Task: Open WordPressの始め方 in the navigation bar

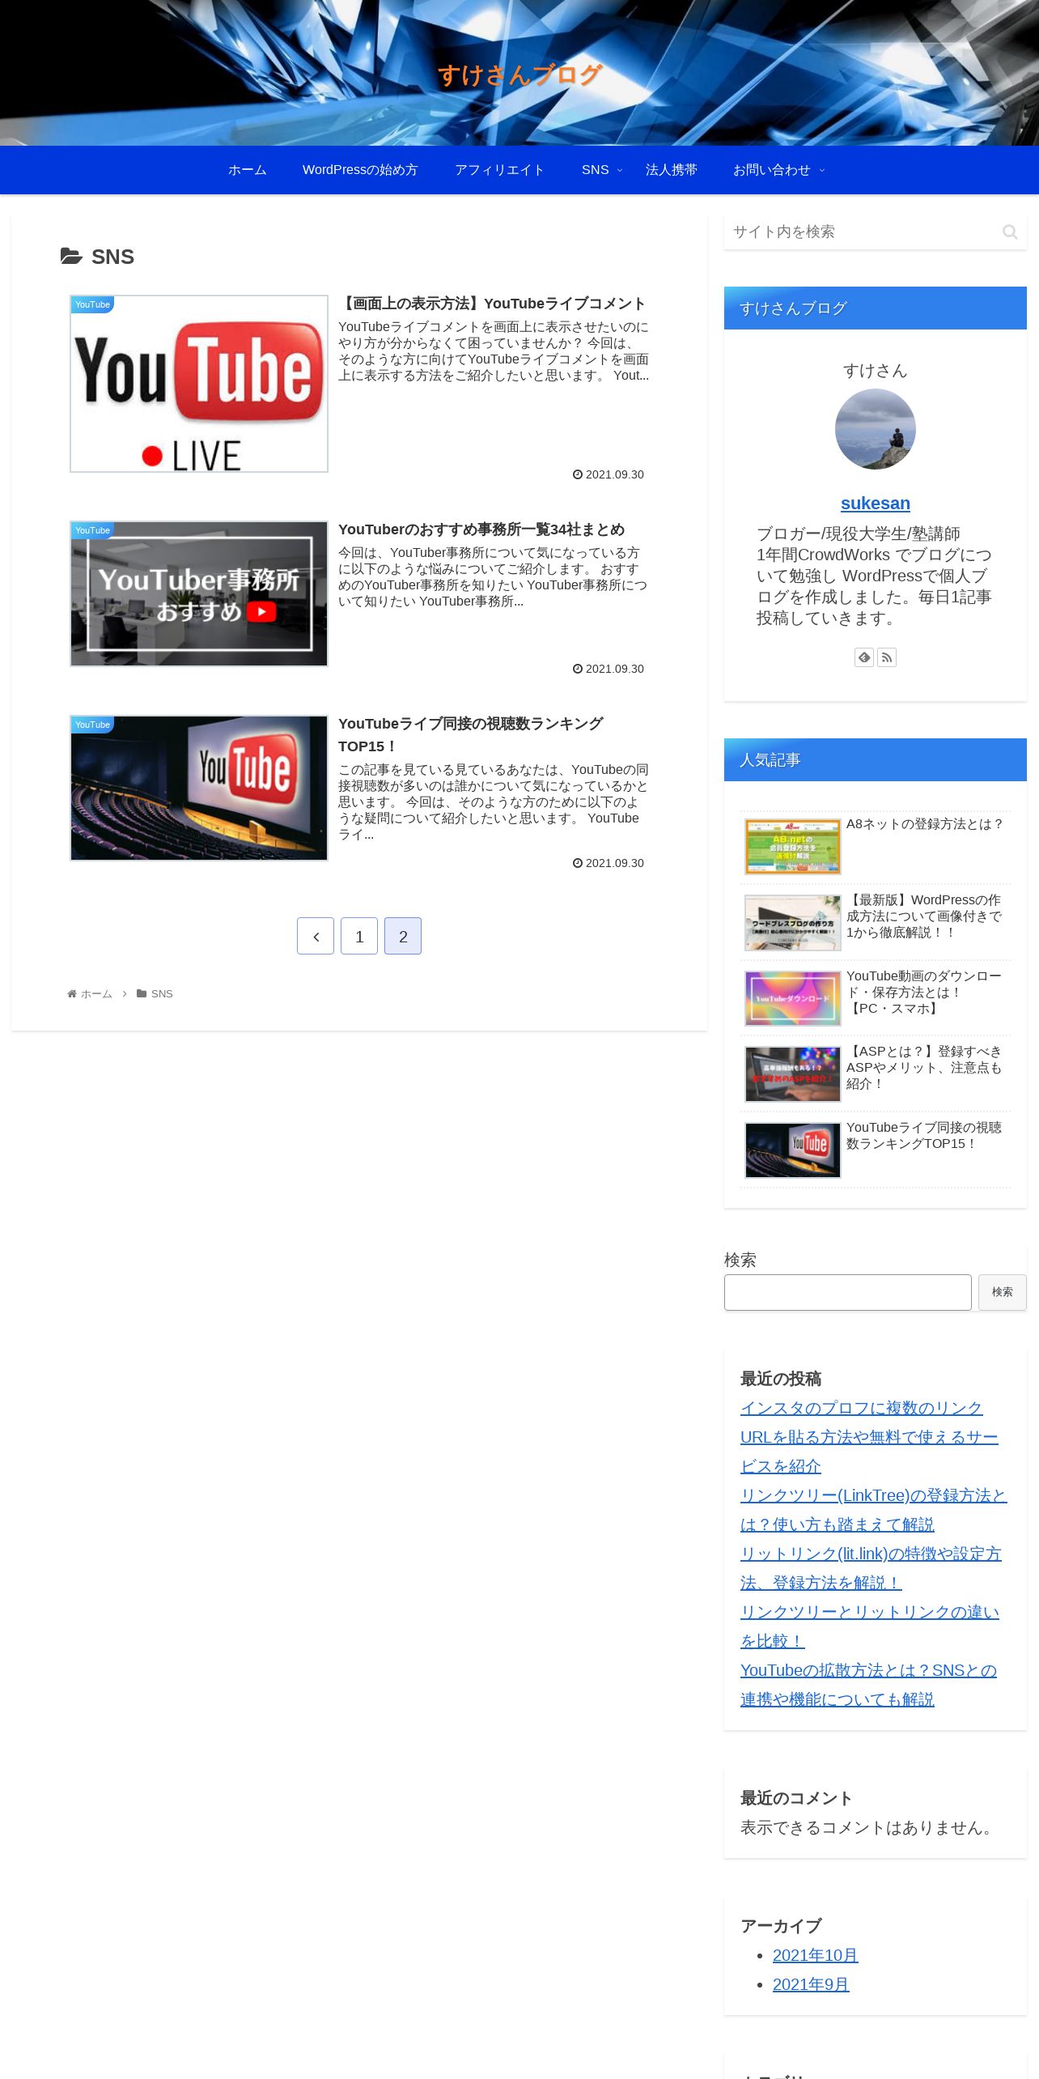Action: coord(360,170)
